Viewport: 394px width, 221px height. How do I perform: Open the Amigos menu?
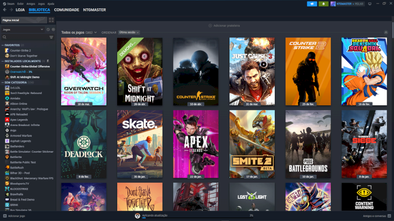click(x=31, y=4)
